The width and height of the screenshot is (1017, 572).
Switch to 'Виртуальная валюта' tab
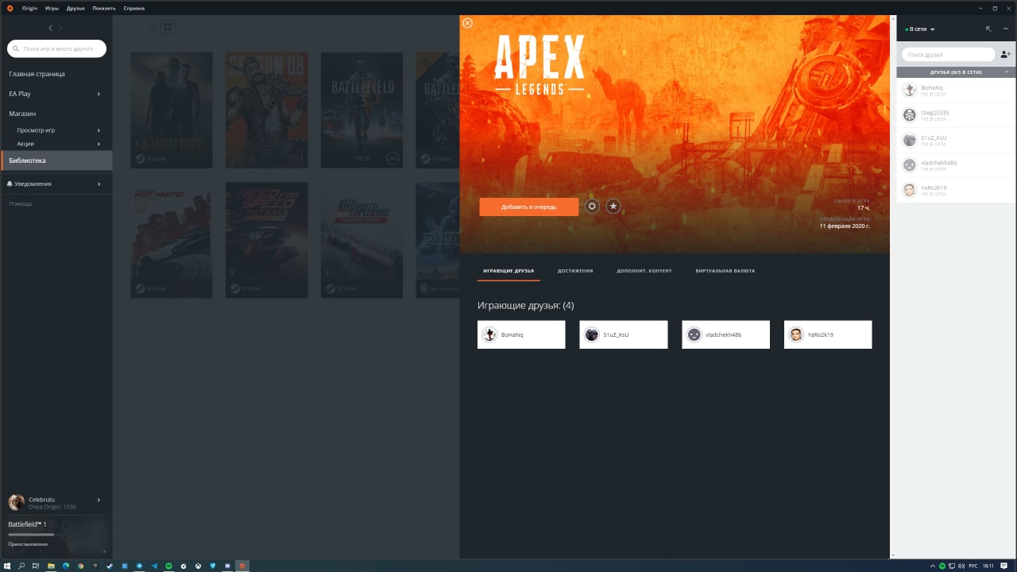pos(725,271)
